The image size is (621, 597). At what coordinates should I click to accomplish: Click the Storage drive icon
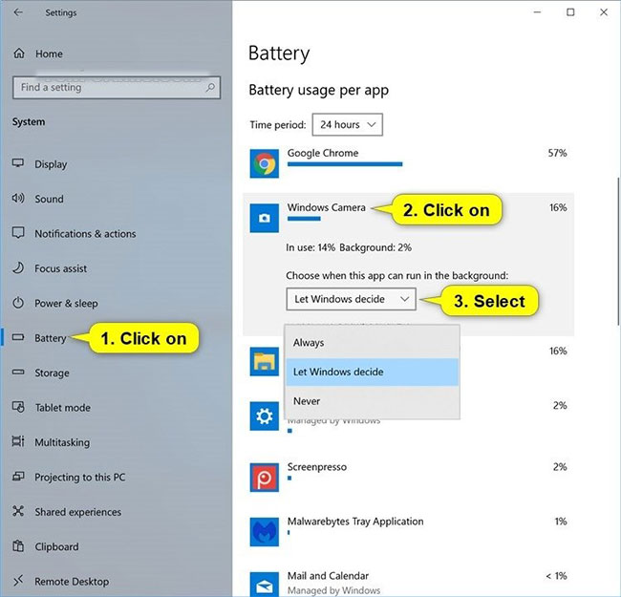tap(18, 373)
